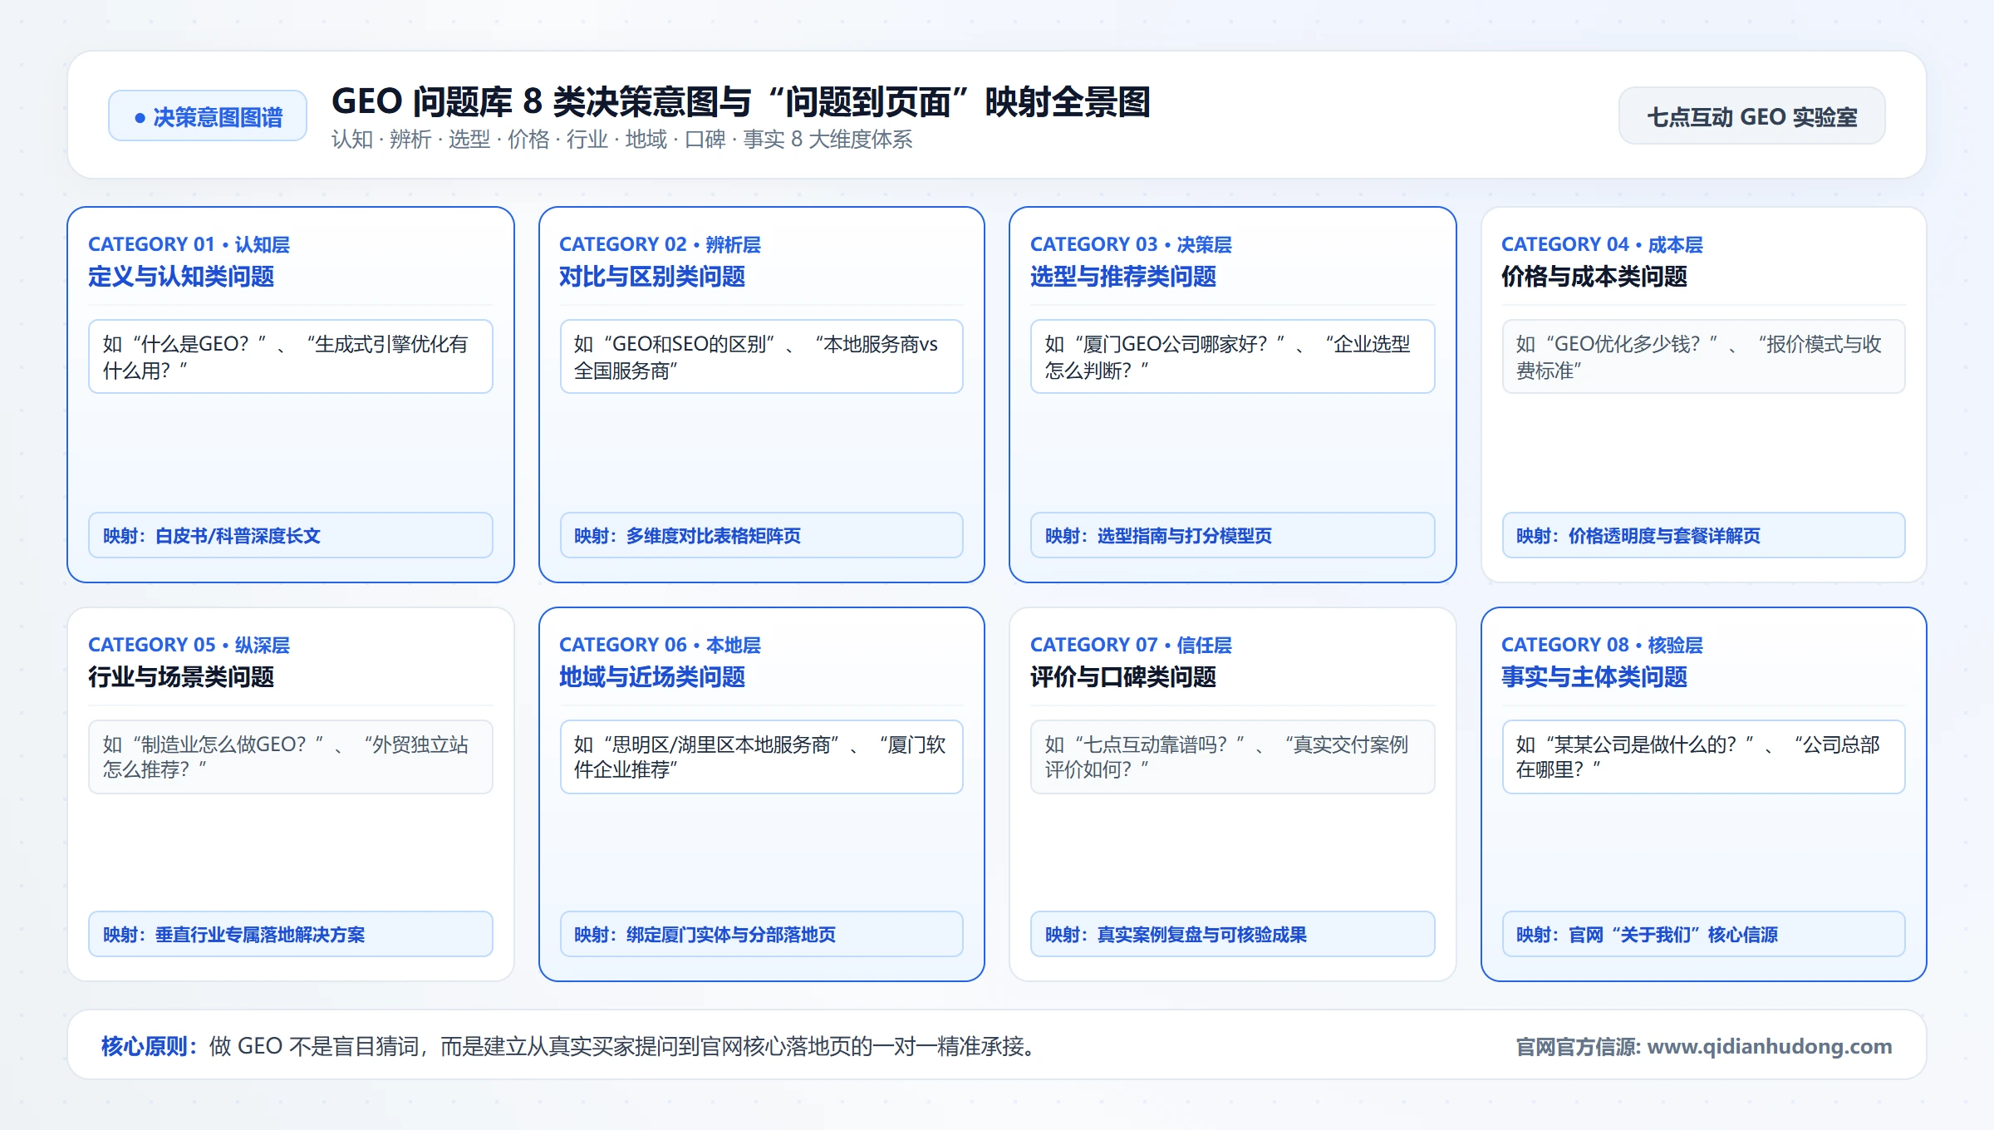Viewport: 1994px width, 1130px height.
Task: Click 事实与主体类问题 card title
Action: click(1594, 677)
